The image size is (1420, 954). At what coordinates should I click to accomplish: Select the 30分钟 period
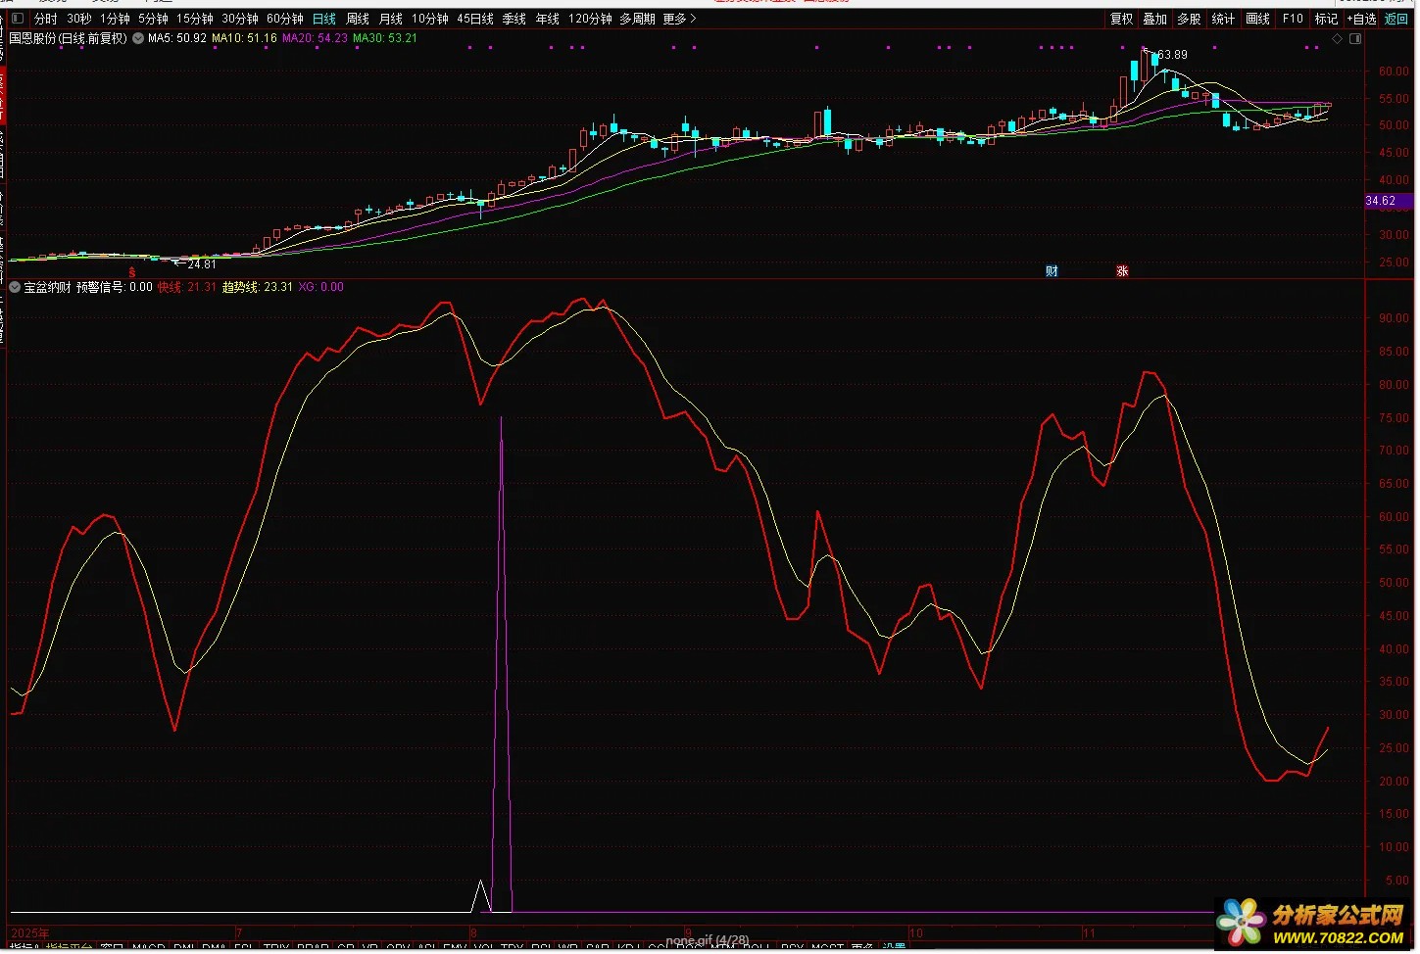tap(240, 19)
